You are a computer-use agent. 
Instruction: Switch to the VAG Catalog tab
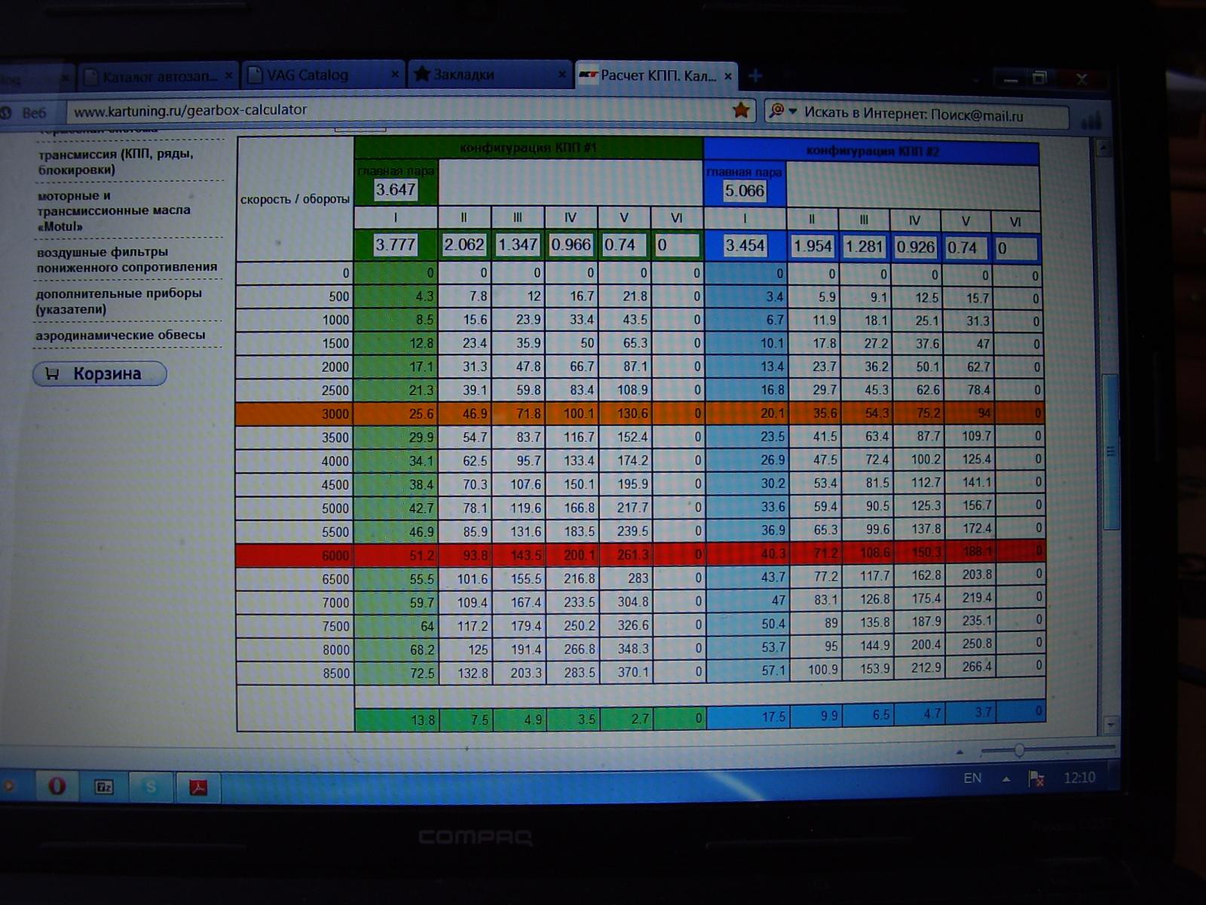click(x=324, y=75)
